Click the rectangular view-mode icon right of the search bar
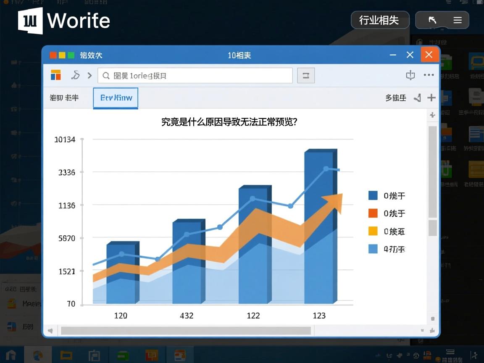 (x=306, y=75)
